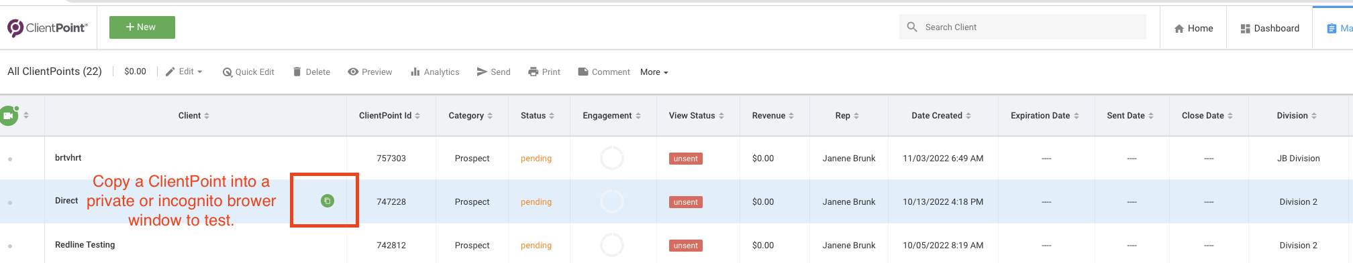Select the Redline Testing row dot

click(x=10, y=246)
